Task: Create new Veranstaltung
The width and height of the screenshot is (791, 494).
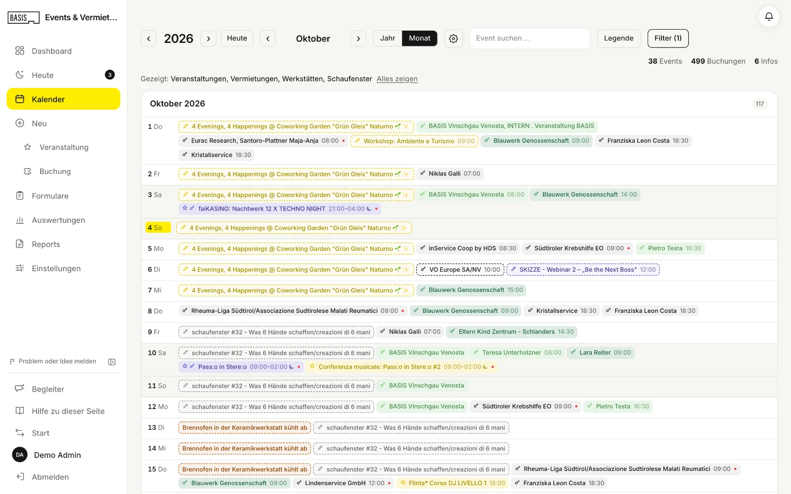Action: [x=63, y=147]
